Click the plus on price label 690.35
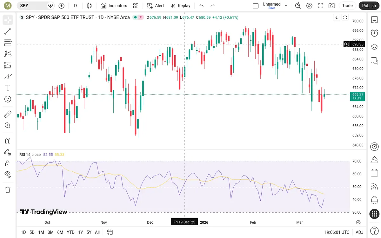The width and height of the screenshot is (381, 238). coord(347,44)
